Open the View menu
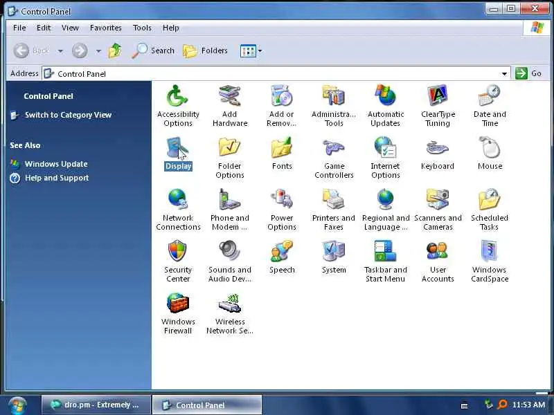Viewport: 554px width, 415px height. pyautogui.click(x=70, y=28)
